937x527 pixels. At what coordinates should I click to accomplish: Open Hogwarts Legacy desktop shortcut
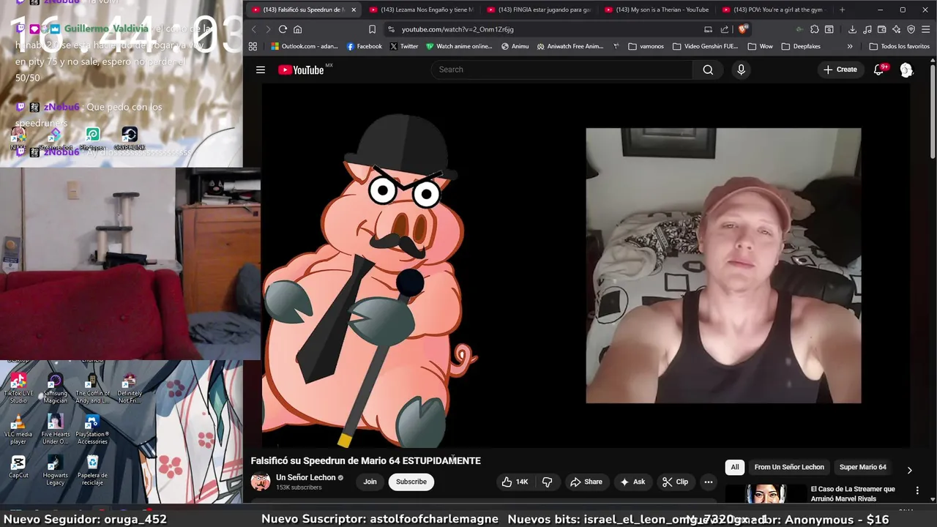pos(55,471)
